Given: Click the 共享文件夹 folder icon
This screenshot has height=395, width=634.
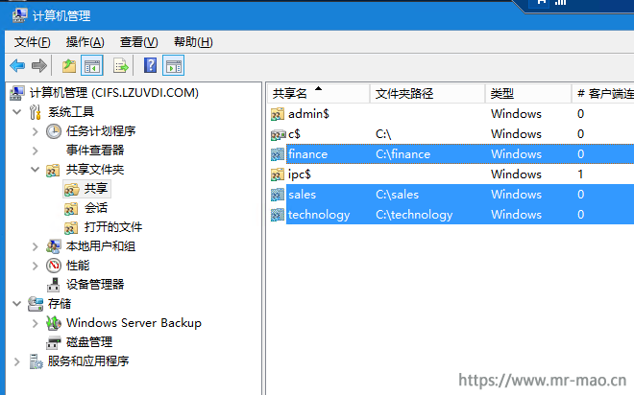Looking at the screenshot, I should point(53,171).
